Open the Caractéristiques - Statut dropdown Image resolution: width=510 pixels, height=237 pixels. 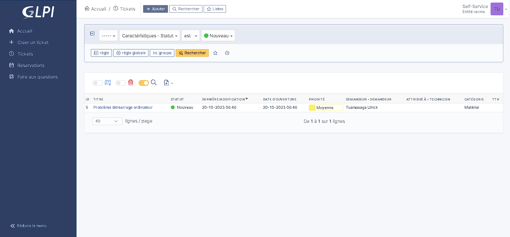(149, 36)
